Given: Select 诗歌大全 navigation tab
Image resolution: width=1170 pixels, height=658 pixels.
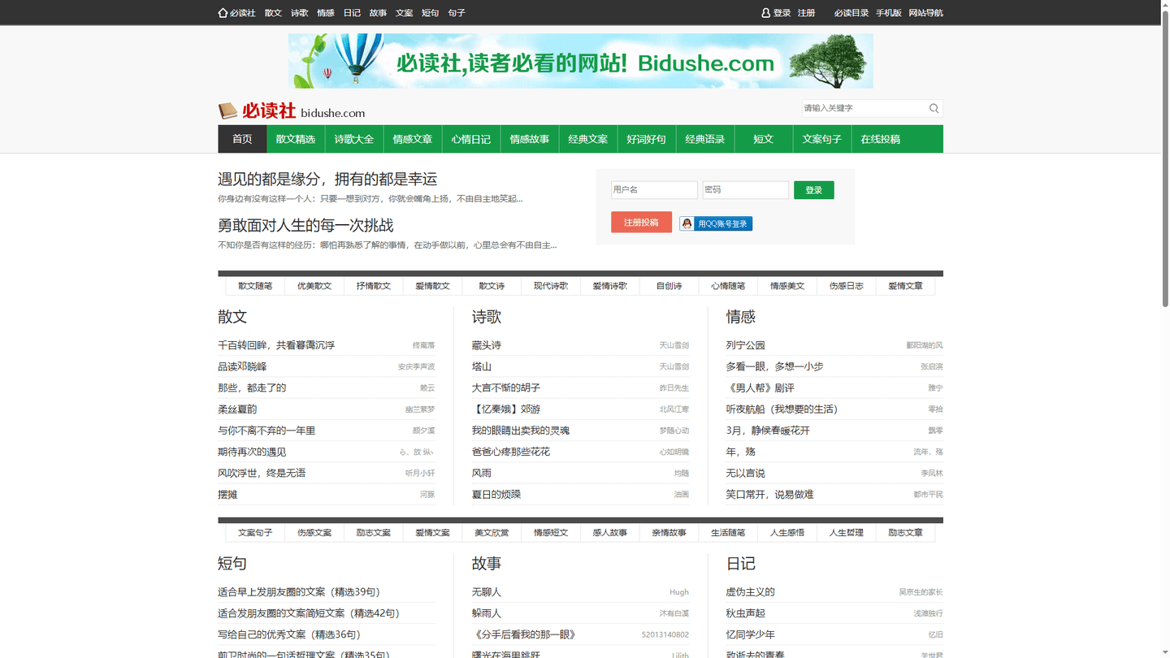Looking at the screenshot, I should tap(354, 139).
